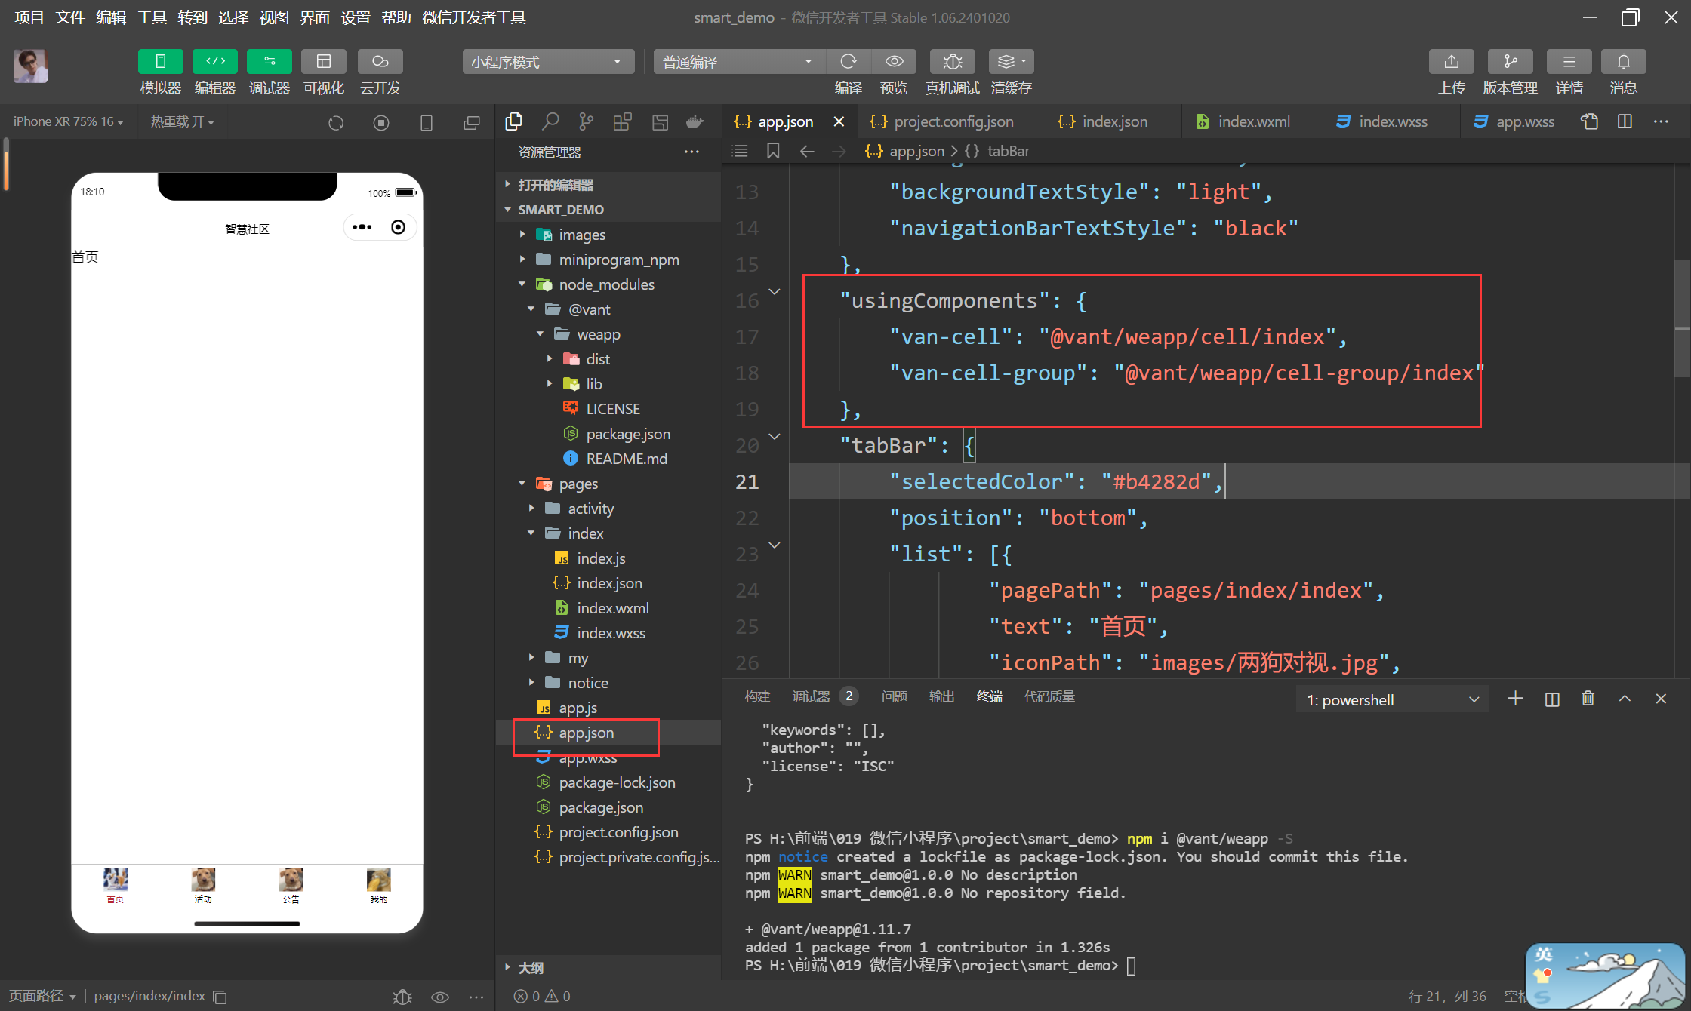The image size is (1691, 1011).
Task: Click the preview eye icon
Action: click(894, 62)
